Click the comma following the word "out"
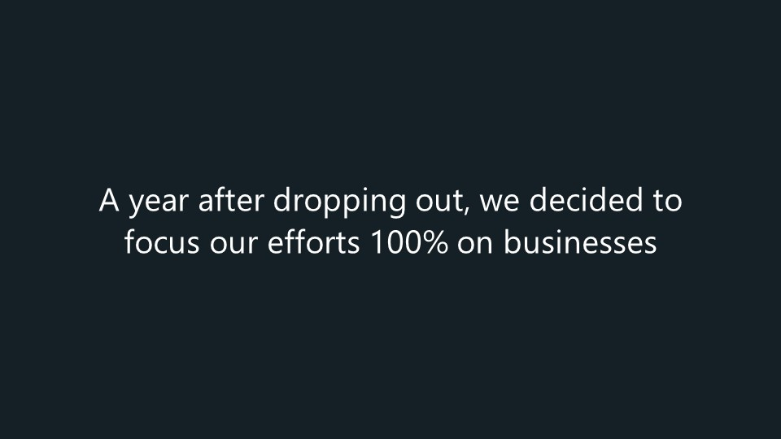This screenshot has height=439, width=781. tap(467, 210)
